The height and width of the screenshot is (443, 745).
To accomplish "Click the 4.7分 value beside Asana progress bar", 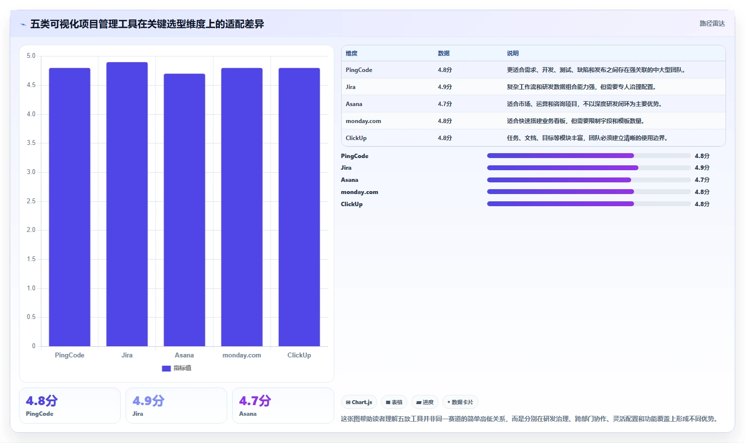I will (x=702, y=180).
